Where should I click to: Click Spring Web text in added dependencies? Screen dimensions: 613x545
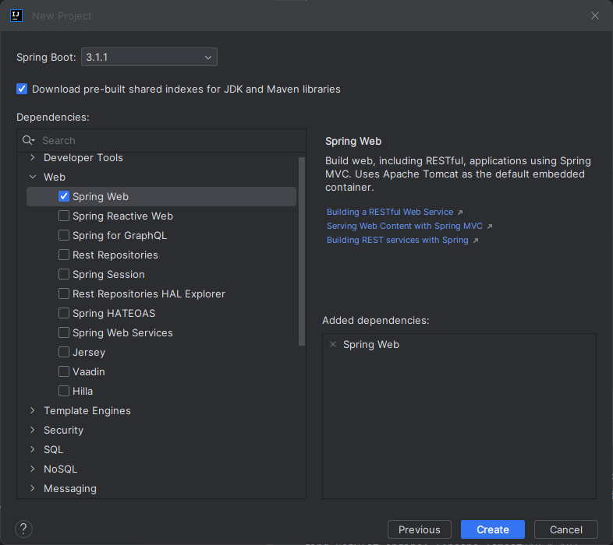pos(371,344)
